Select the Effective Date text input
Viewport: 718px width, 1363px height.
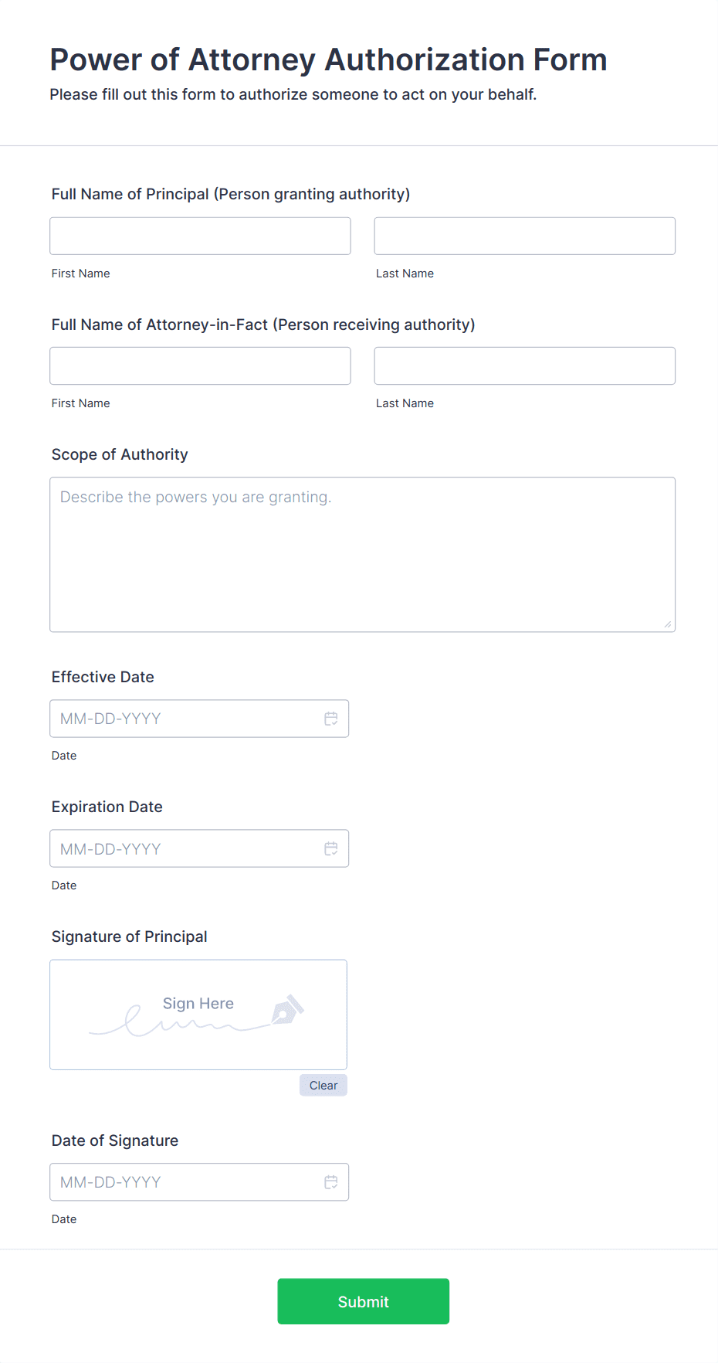pos(185,719)
